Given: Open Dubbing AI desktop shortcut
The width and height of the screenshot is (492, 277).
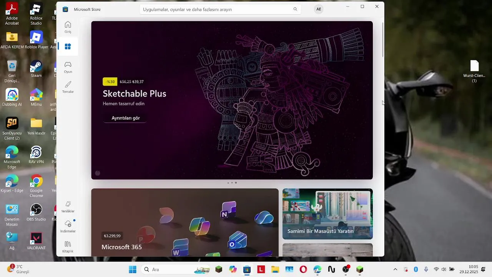Looking at the screenshot, I should click(12, 97).
